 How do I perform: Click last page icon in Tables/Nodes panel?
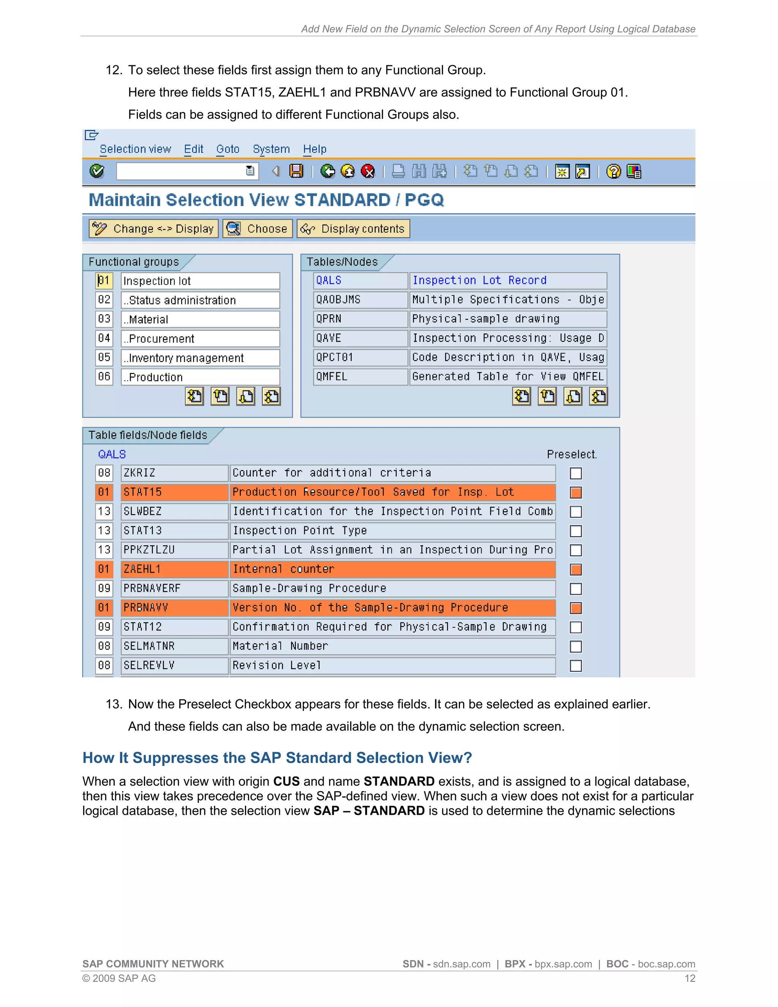(x=598, y=396)
